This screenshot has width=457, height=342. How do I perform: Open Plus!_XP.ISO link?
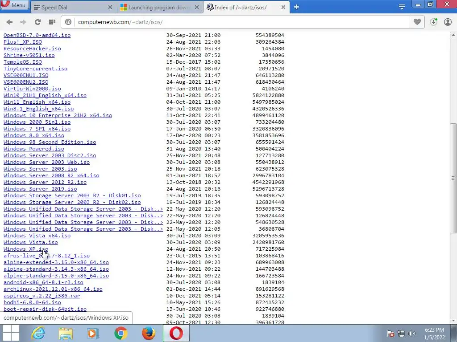[x=23, y=42]
